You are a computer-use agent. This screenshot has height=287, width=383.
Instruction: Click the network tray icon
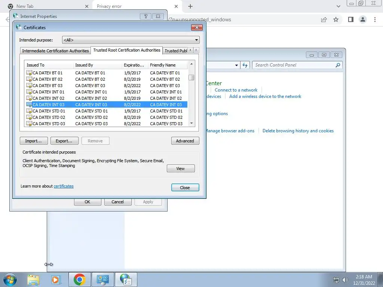tap(336, 280)
